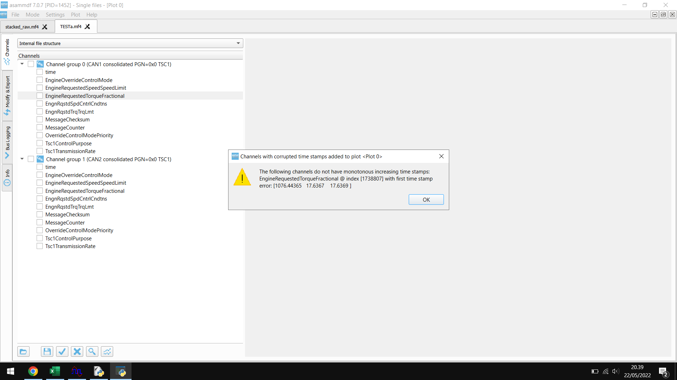Open the Plot menu
Image resolution: width=677 pixels, height=380 pixels.
pyautogui.click(x=75, y=15)
